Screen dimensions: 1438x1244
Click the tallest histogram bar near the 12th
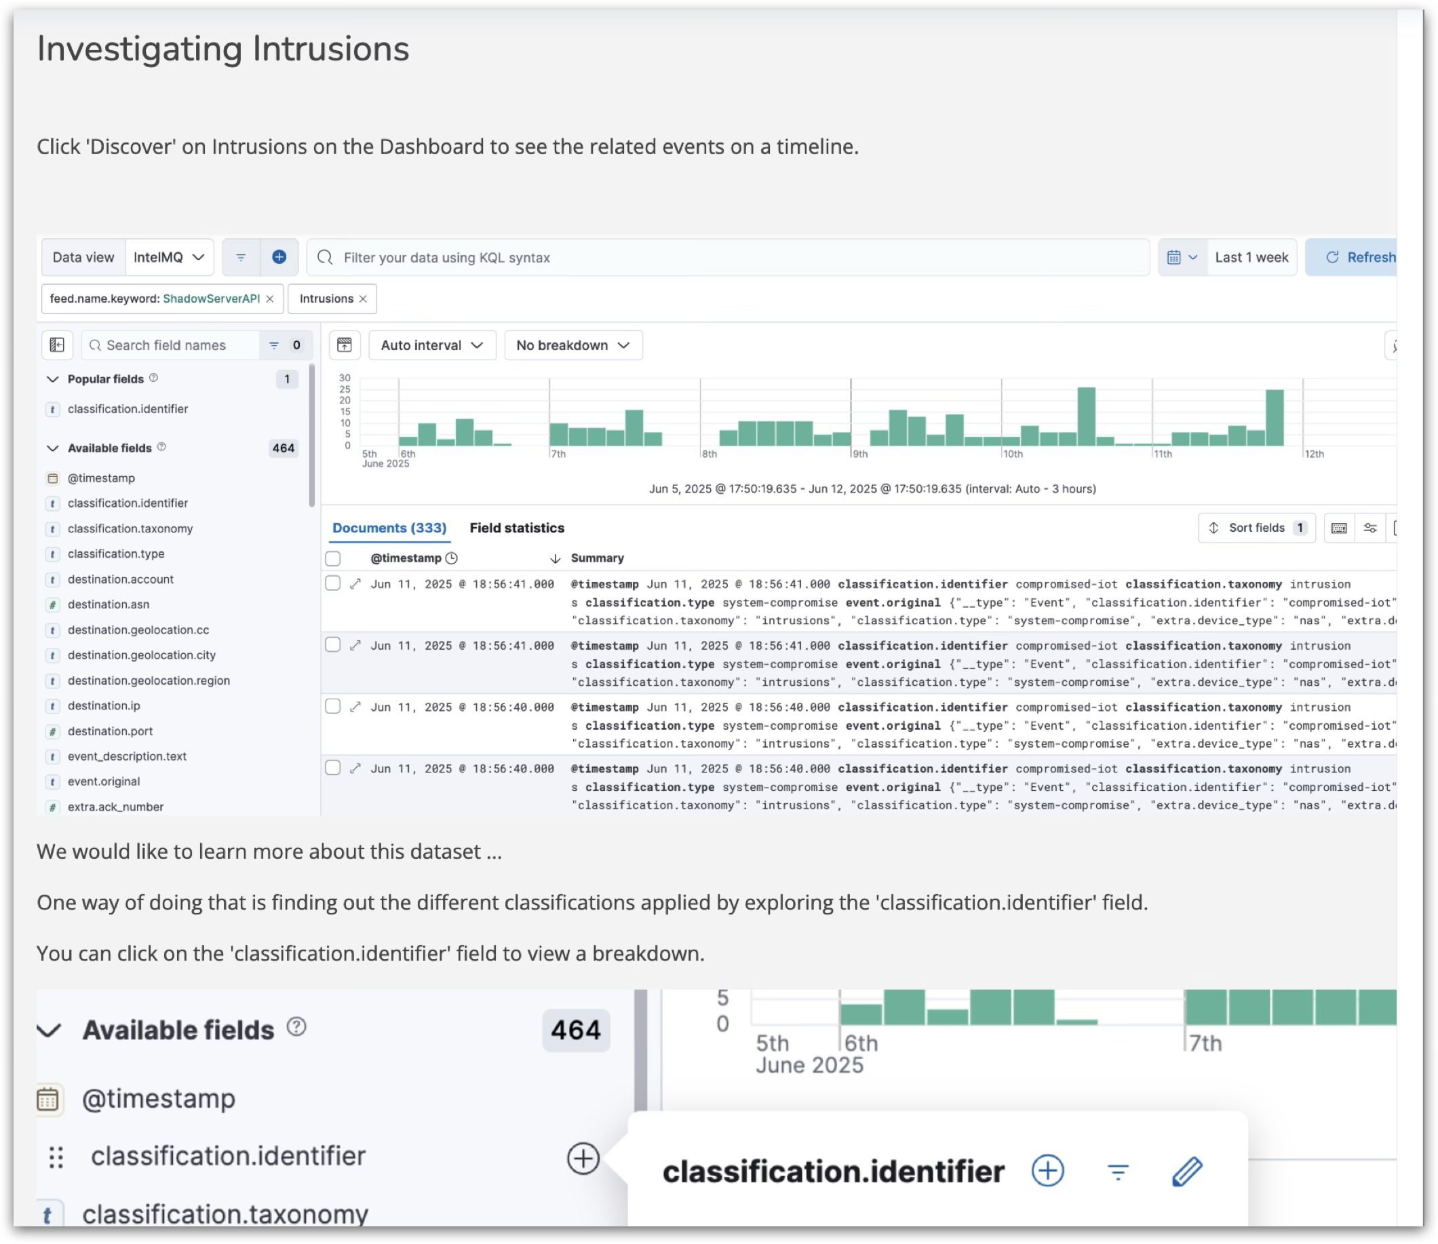[x=1275, y=418]
